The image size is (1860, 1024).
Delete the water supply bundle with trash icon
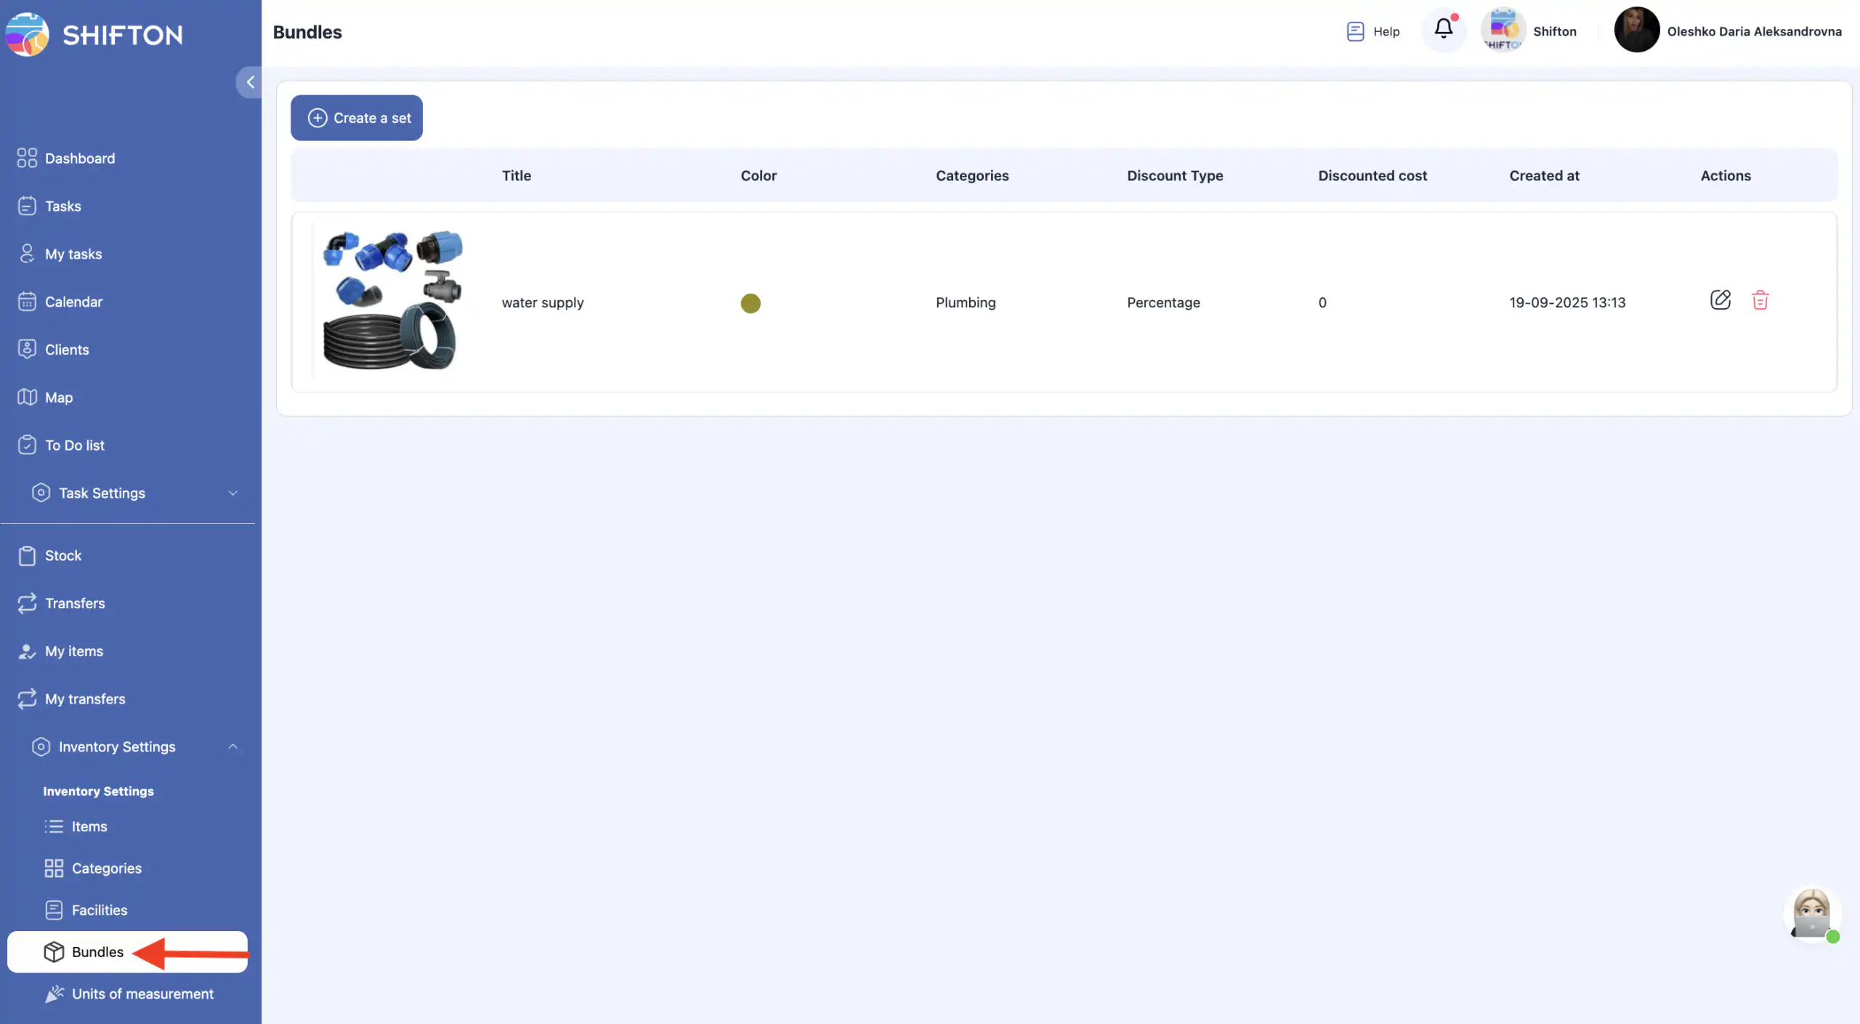(x=1760, y=300)
